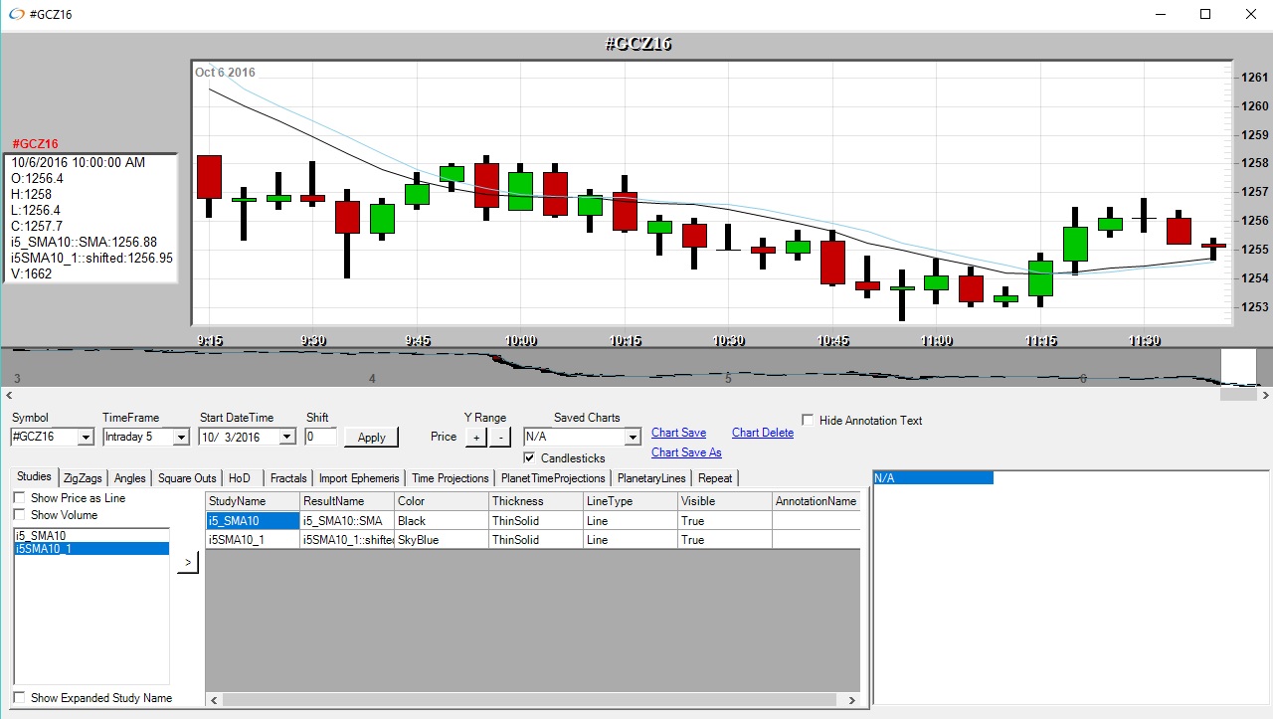
Task: Open the Fractals tab
Action: (288, 478)
